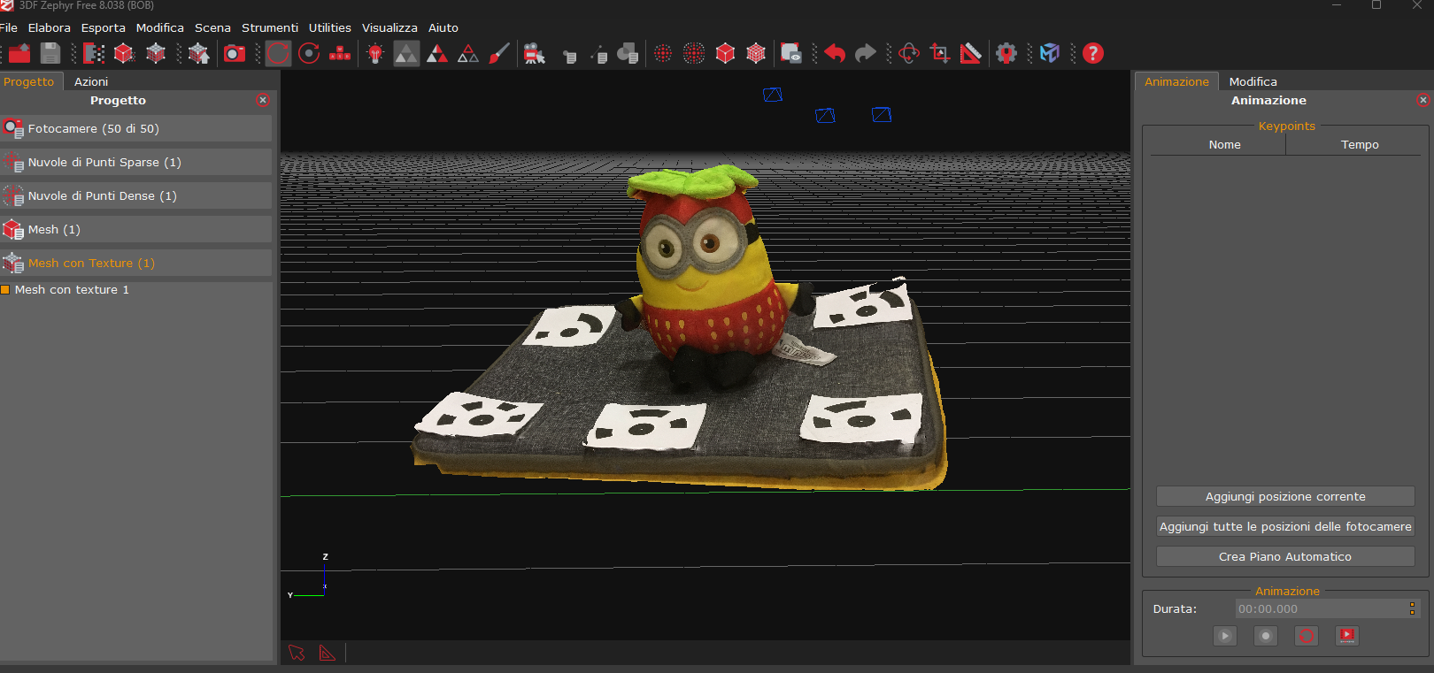Open the Scena menu

[x=212, y=27]
